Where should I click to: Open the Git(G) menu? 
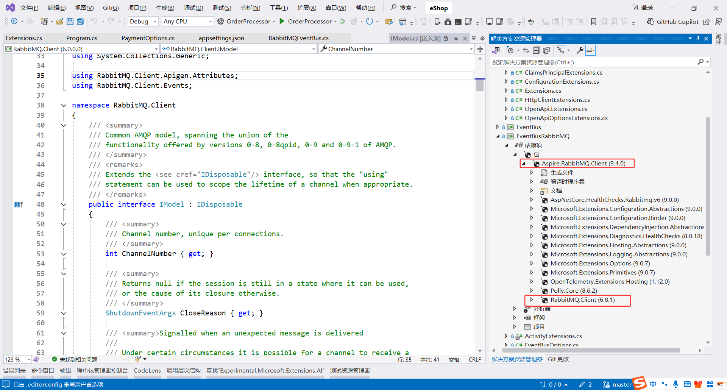(111, 8)
